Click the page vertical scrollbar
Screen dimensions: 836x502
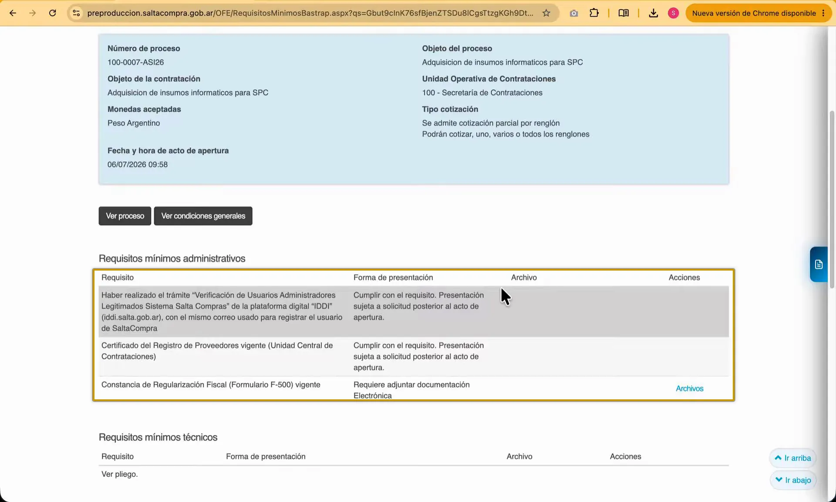[832, 199]
